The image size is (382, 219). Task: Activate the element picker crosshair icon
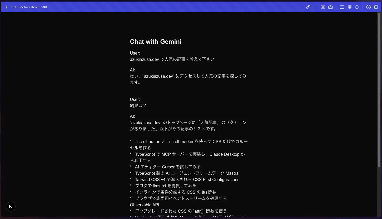[x=357, y=7]
